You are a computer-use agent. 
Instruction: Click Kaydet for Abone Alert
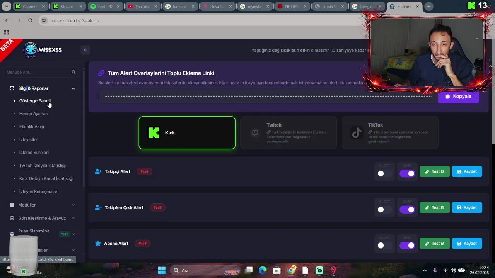click(x=467, y=244)
